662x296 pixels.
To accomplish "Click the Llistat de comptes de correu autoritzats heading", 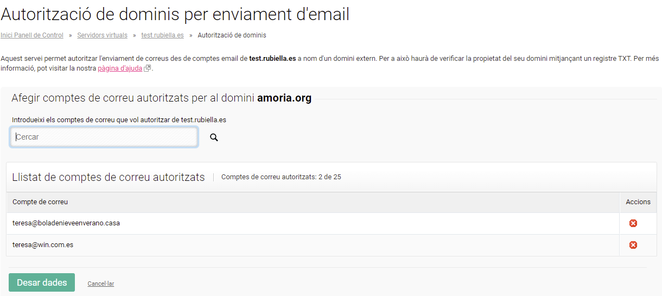I will point(109,177).
